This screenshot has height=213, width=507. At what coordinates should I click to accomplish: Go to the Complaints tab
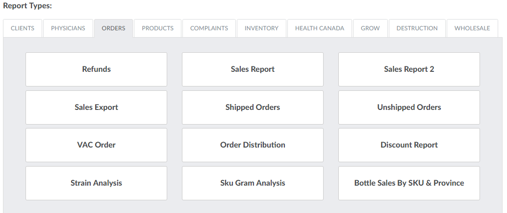tap(209, 28)
